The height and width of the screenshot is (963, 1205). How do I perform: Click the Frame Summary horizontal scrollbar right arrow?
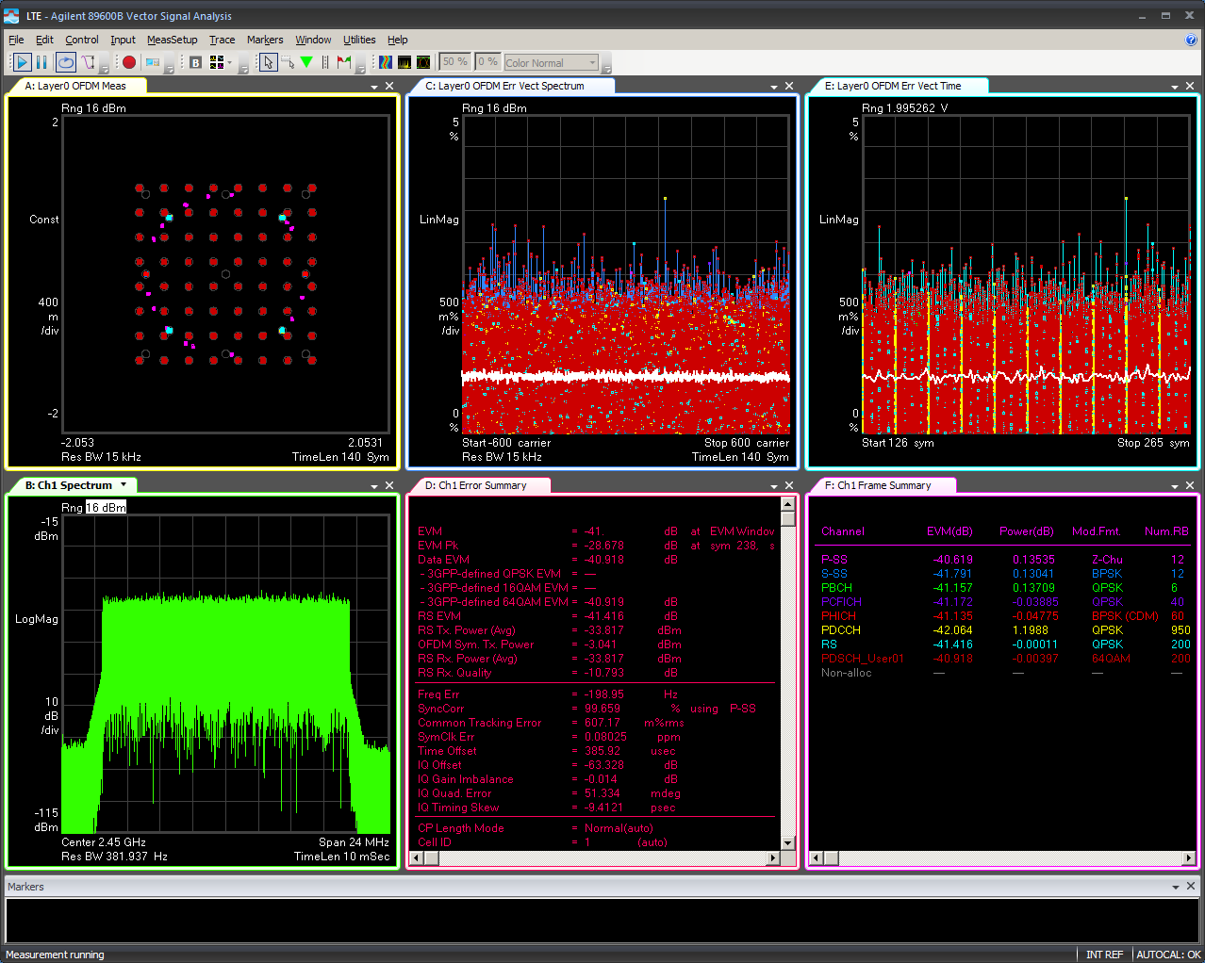pyautogui.click(x=1190, y=857)
